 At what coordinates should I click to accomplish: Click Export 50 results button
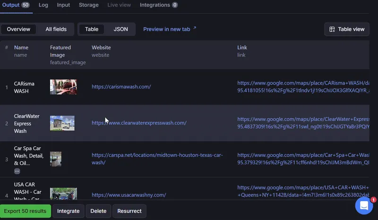tap(26, 211)
